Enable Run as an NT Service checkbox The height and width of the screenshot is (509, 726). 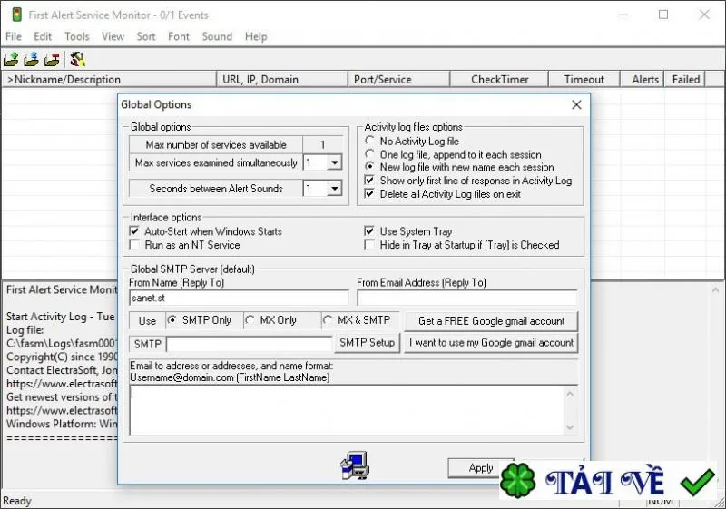point(134,245)
